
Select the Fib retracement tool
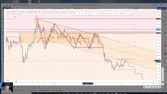tap(107, 14)
